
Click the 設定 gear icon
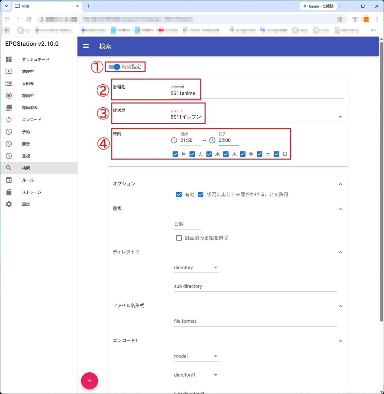click(9, 204)
